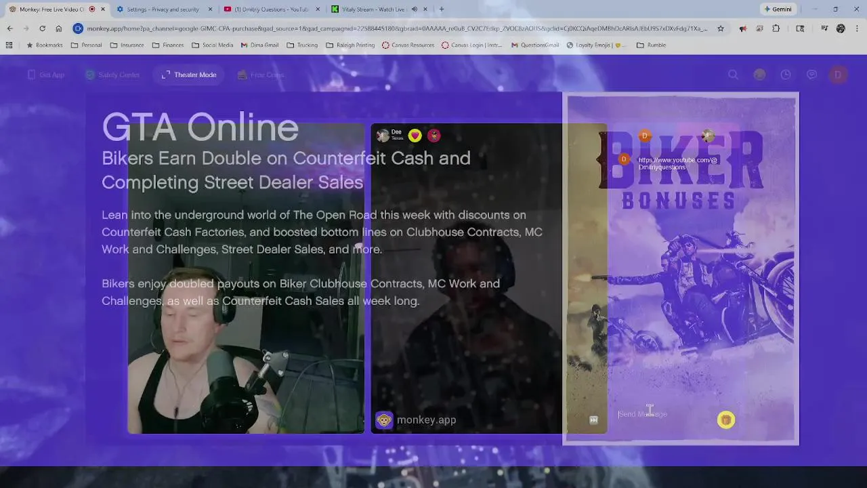
Task: Open a new browser tab
Action: pos(442,9)
